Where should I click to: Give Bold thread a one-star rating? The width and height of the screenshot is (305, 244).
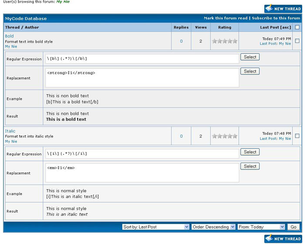point(214,41)
